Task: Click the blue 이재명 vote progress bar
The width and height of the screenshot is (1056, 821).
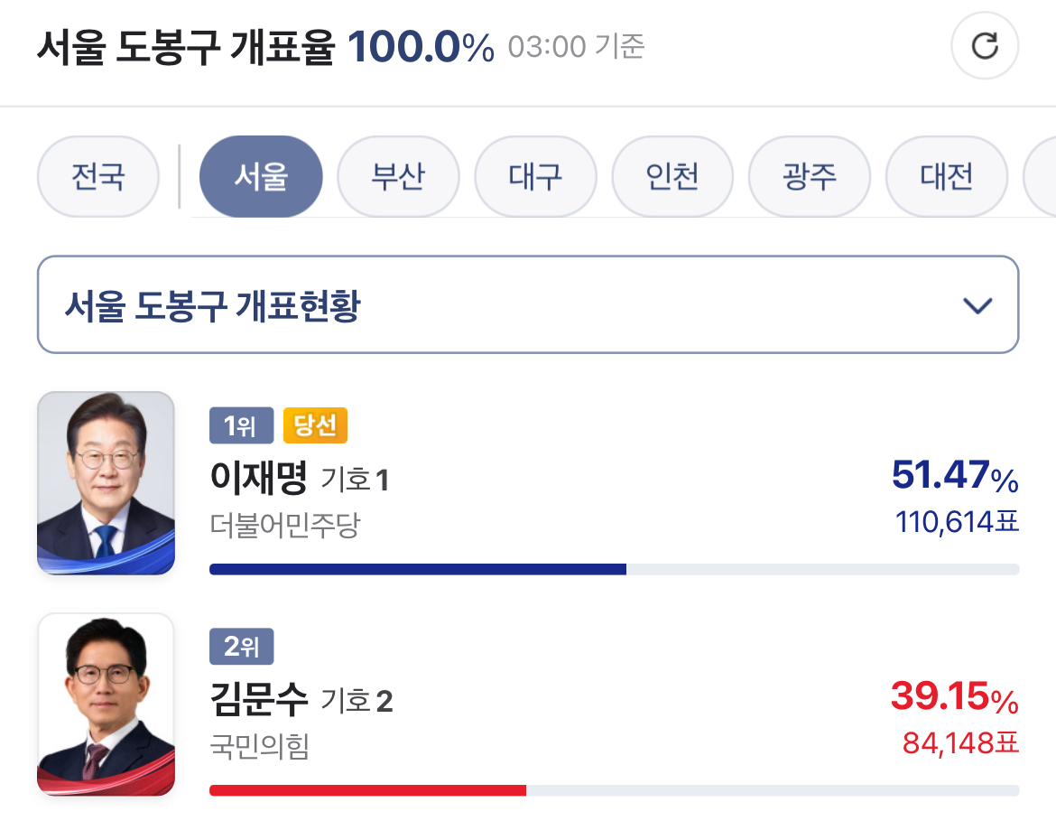Action: point(418,569)
